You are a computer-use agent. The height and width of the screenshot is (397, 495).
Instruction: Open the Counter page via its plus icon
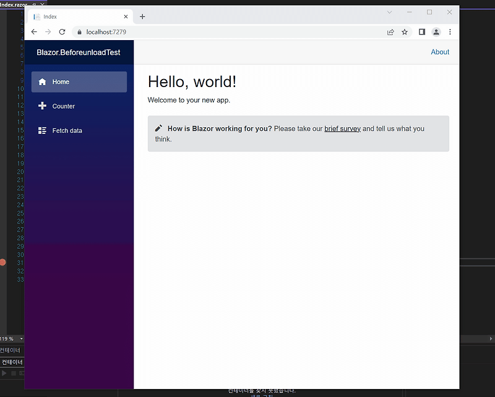[43, 106]
